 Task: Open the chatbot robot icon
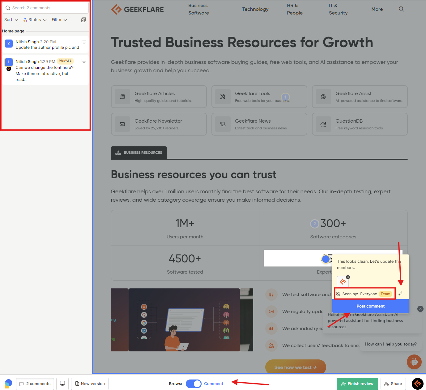click(414, 362)
